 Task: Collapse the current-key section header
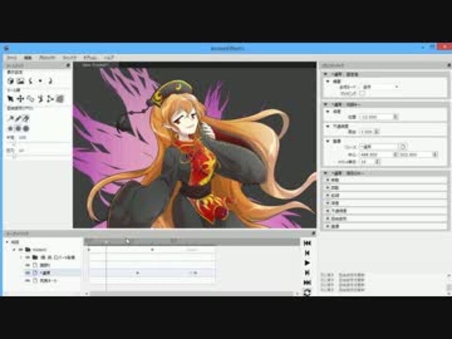326,105
